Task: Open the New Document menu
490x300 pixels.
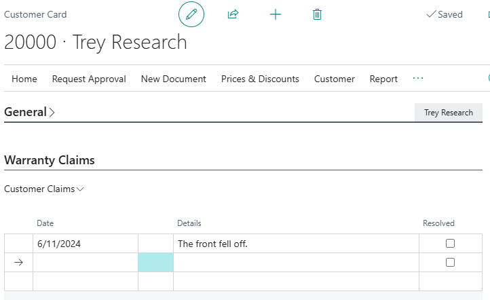Action: [173, 79]
